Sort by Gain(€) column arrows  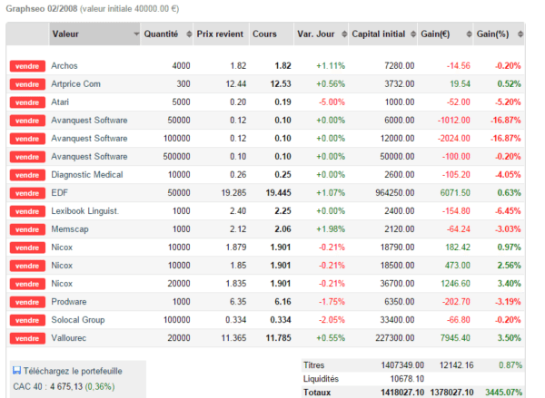pos(469,34)
